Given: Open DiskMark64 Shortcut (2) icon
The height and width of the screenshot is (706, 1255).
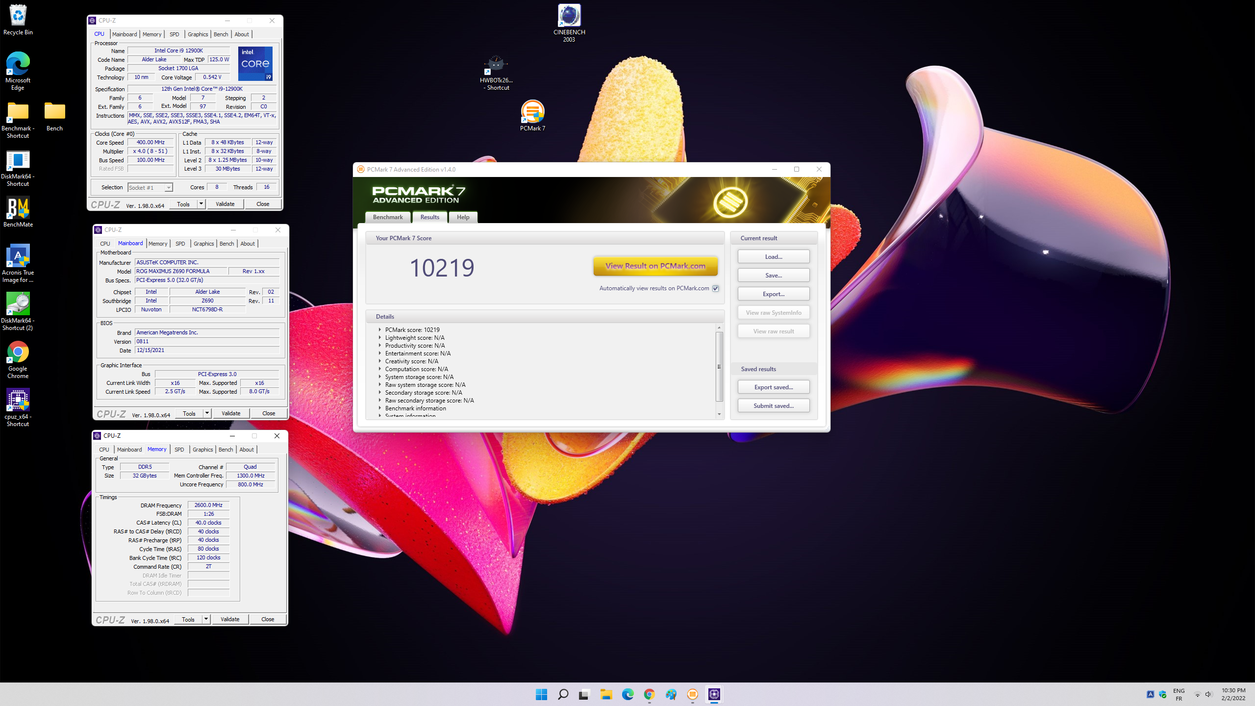Looking at the screenshot, I should (18, 311).
